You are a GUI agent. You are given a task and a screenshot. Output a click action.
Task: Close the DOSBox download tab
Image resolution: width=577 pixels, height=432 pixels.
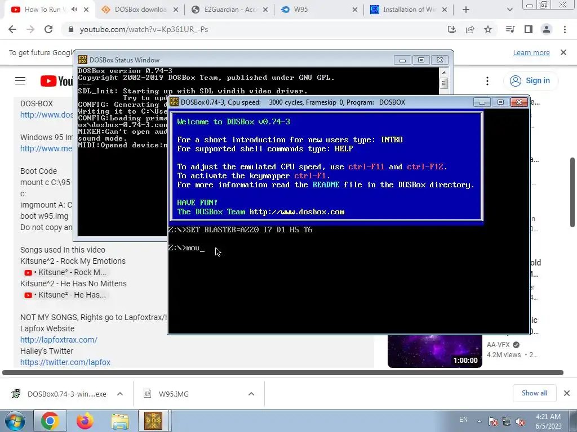click(x=176, y=10)
